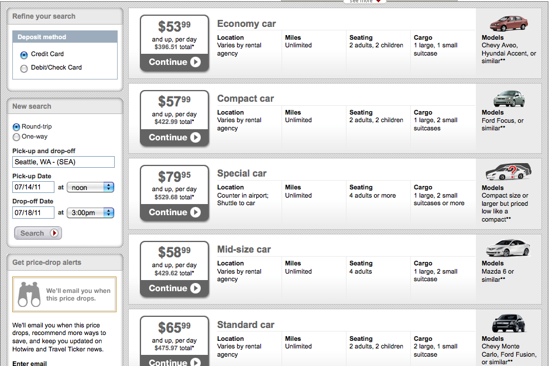The width and height of the screenshot is (549, 366).
Task: Open the drop-off time 3:00pm dropdown
Action: coord(90,212)
